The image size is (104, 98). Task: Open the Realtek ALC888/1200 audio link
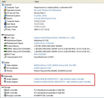pyautogui.click(x=62, y=82)
